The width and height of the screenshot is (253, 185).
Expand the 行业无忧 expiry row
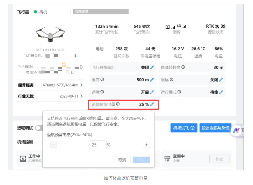(81, 96)
